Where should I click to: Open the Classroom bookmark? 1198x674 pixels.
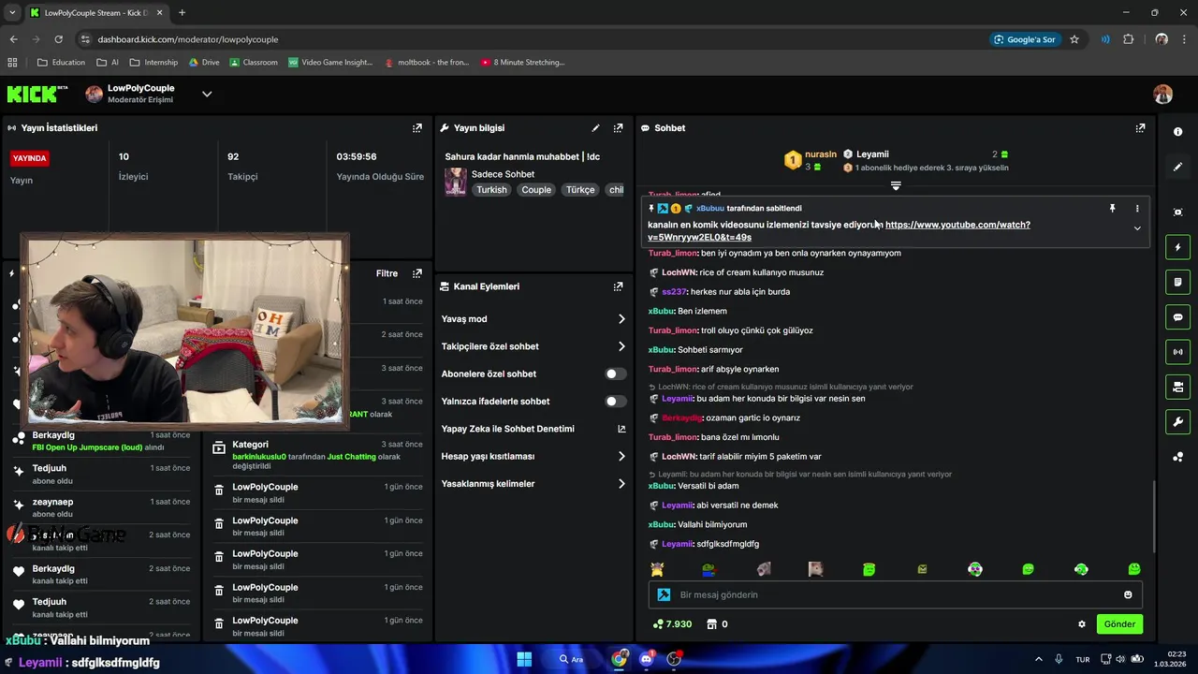(x=253, y=63)
